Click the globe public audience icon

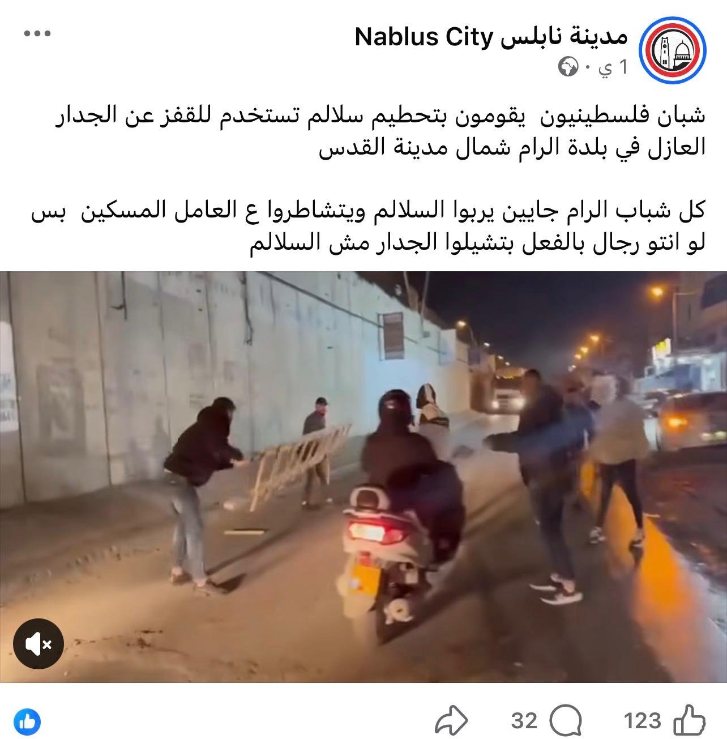567,67
